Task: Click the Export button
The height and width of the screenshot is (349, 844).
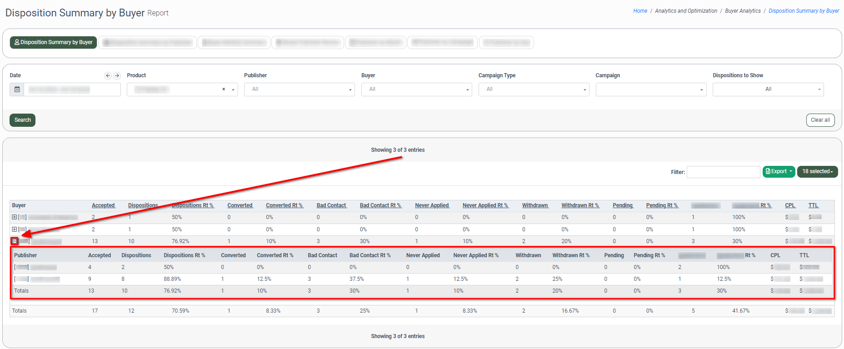Action: tap(779, 172)
